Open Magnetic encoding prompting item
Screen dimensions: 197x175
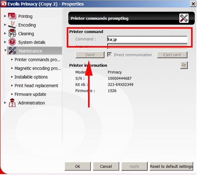(37, 68)
